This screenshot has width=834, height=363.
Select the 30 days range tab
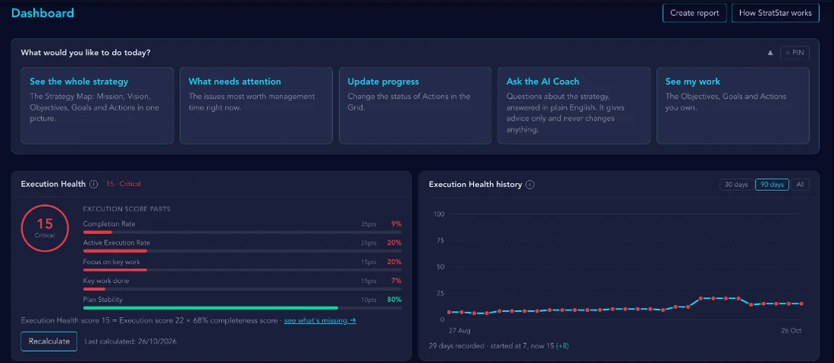(736, 185)
